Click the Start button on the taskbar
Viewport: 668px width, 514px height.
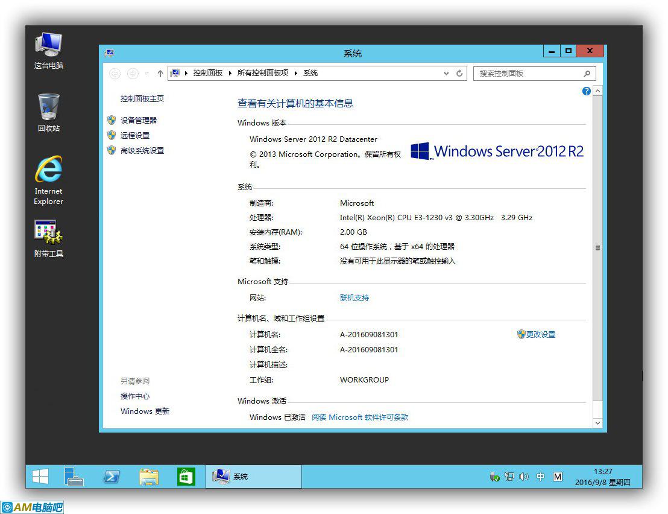pos(40,477)
